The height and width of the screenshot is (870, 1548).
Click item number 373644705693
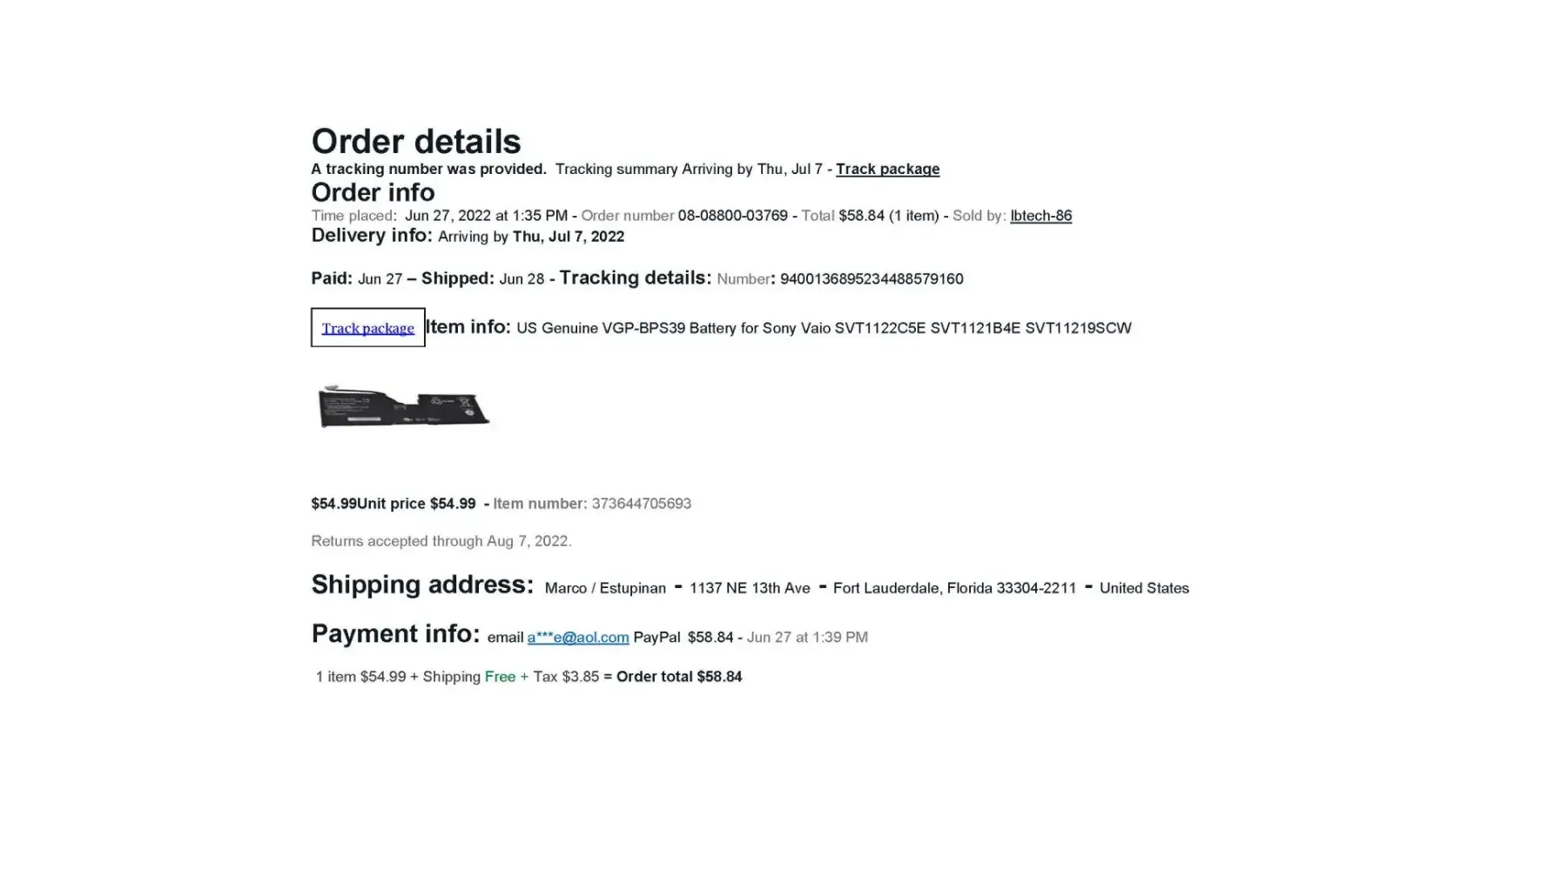641,504
